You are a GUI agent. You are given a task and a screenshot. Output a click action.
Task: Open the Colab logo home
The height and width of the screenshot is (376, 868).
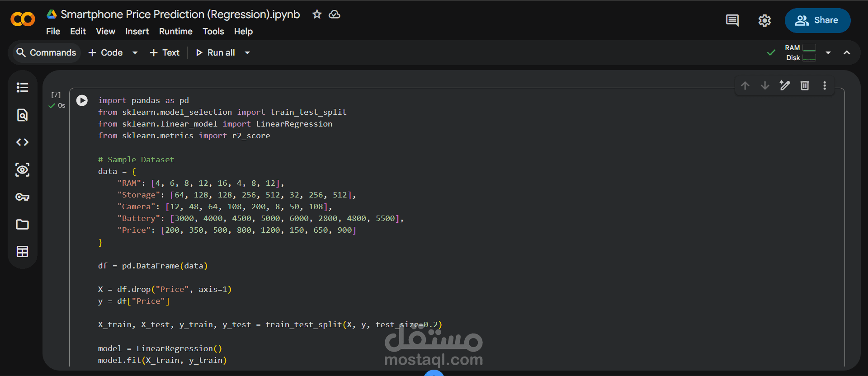pyautogui.click(x=23, y=19)
